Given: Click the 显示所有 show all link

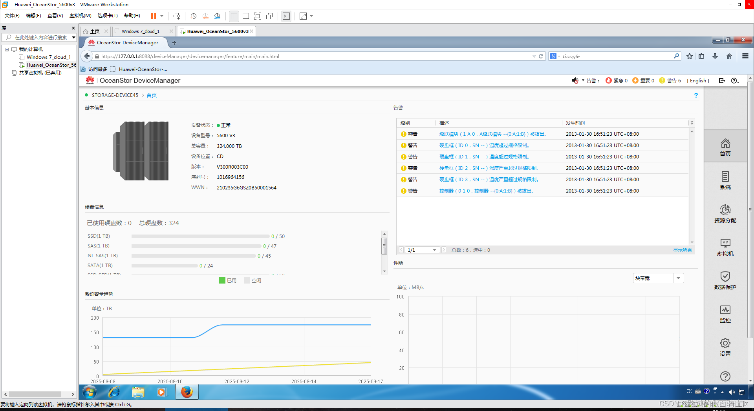Looking at the screenshot, I should click(x=683, y=250).
